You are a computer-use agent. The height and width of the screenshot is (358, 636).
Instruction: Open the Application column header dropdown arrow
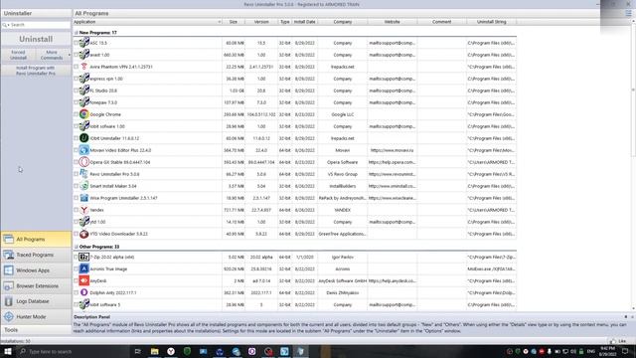(x=219, y=22)
